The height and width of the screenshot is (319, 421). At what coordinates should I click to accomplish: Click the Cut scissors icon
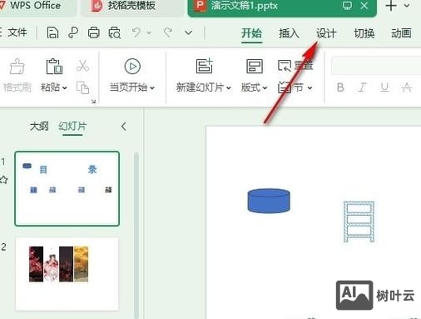pyautogui.click(x=82, y=66)
